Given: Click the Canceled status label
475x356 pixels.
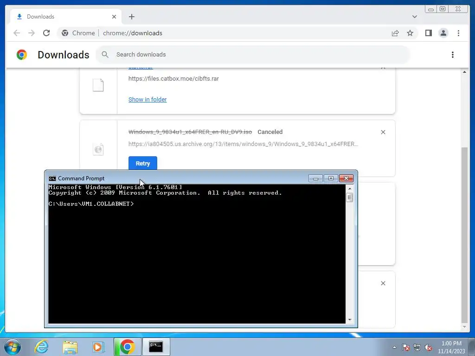Looking at the screenshot, I should tap(270, 132).
